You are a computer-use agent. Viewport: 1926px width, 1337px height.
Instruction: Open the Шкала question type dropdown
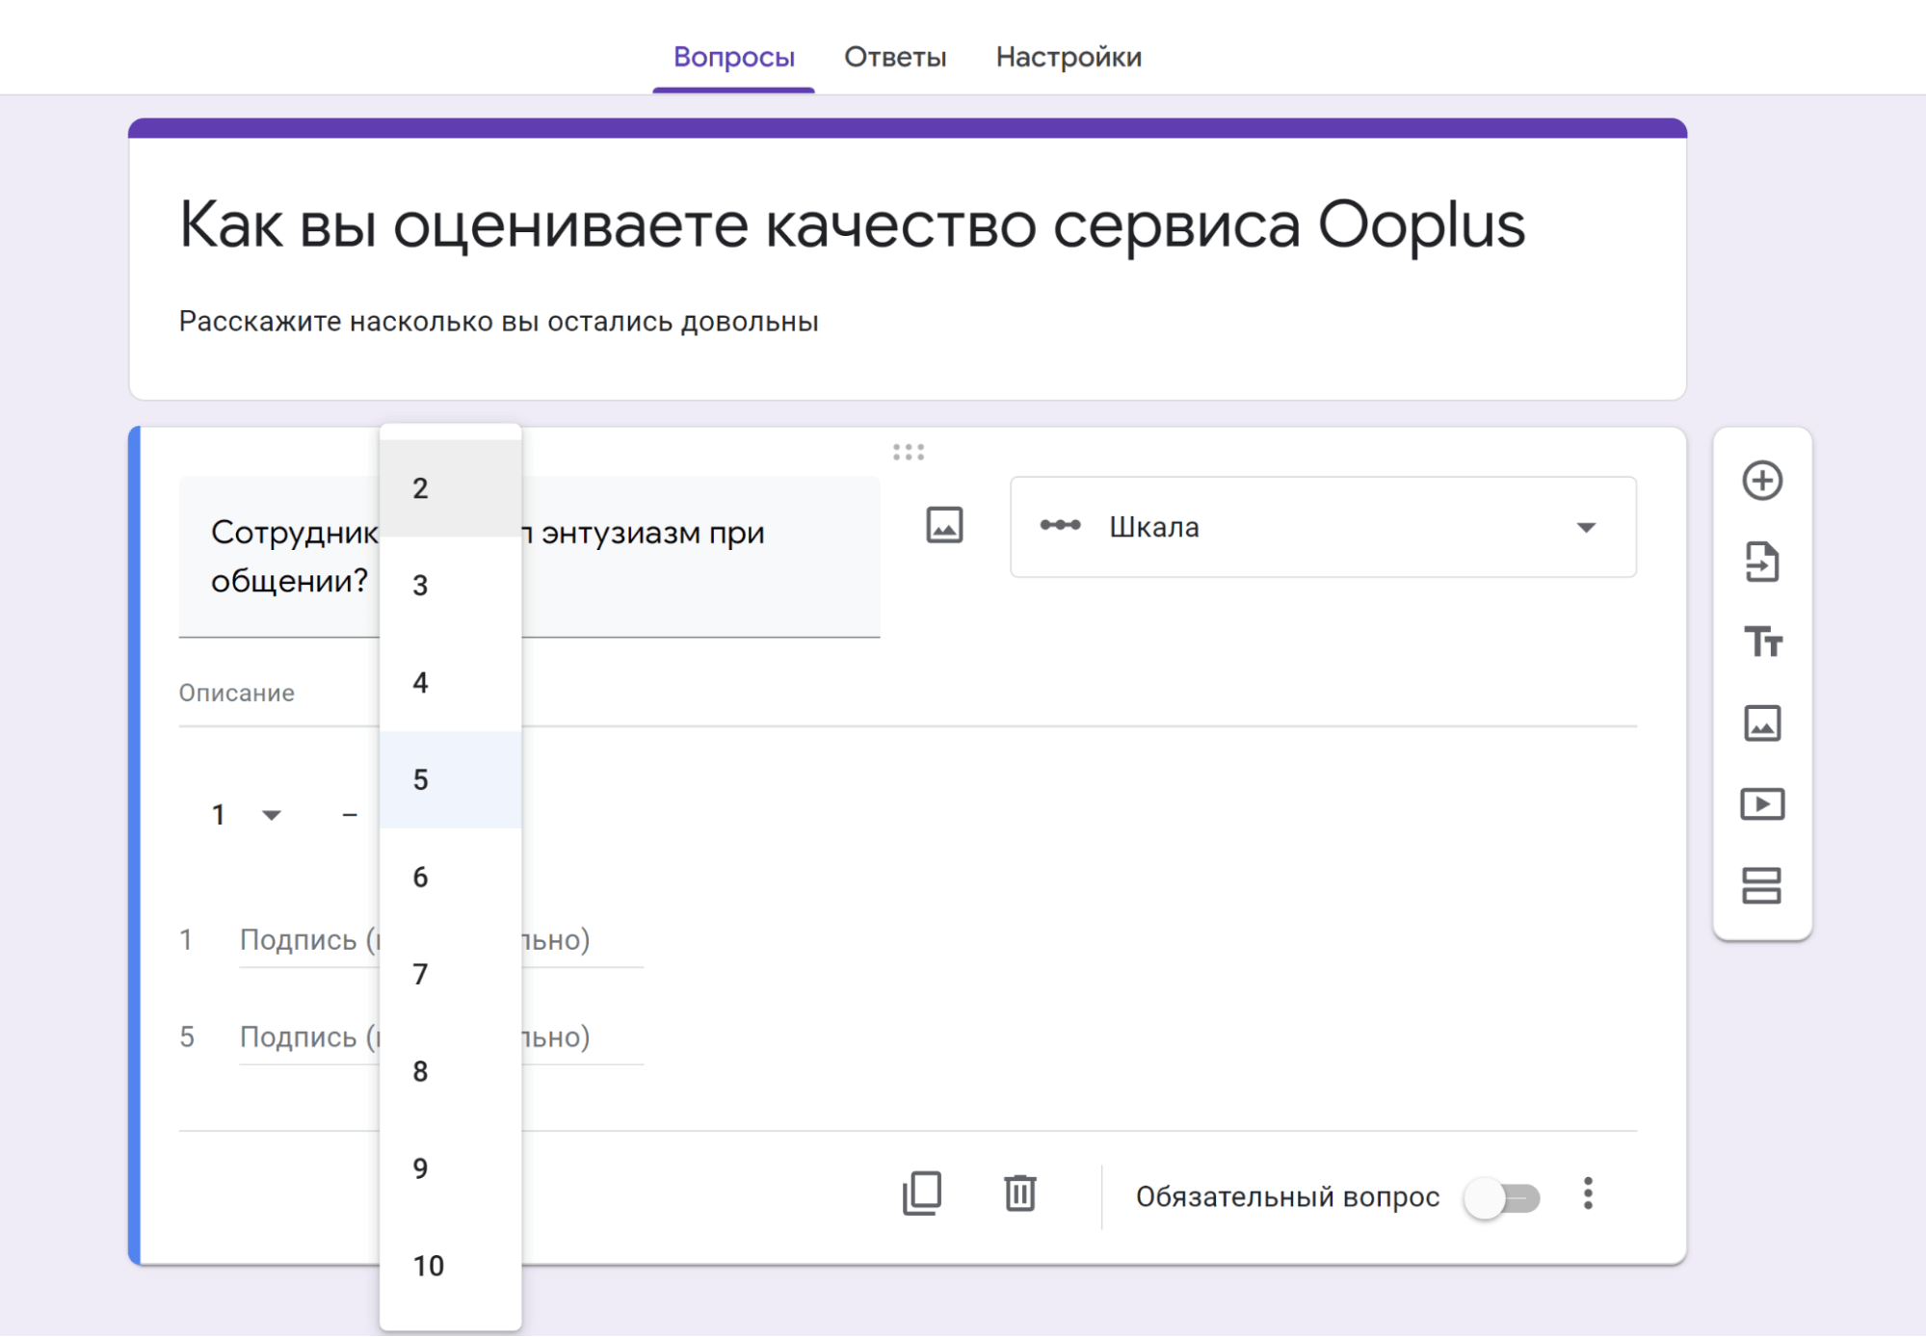[x=1323, y=527]
